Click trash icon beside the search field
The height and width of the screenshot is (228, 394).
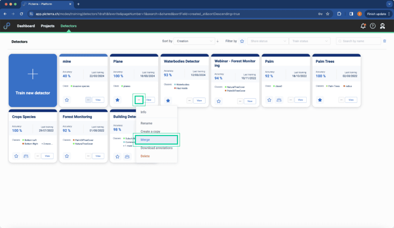click(384, 41)
